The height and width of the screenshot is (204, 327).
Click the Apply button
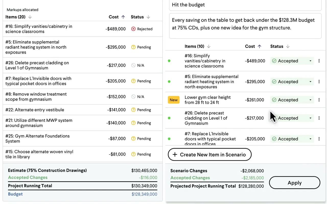[x=295, y=183]
